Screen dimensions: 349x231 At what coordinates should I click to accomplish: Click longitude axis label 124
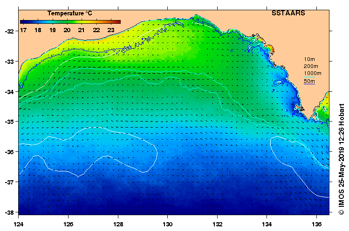(x=19, y=224)
